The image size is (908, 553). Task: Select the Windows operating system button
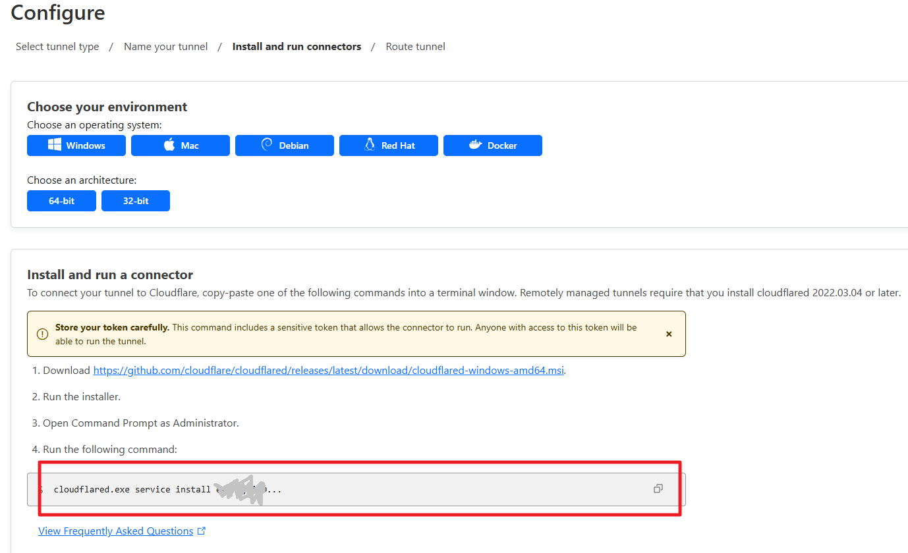[76, 145]
